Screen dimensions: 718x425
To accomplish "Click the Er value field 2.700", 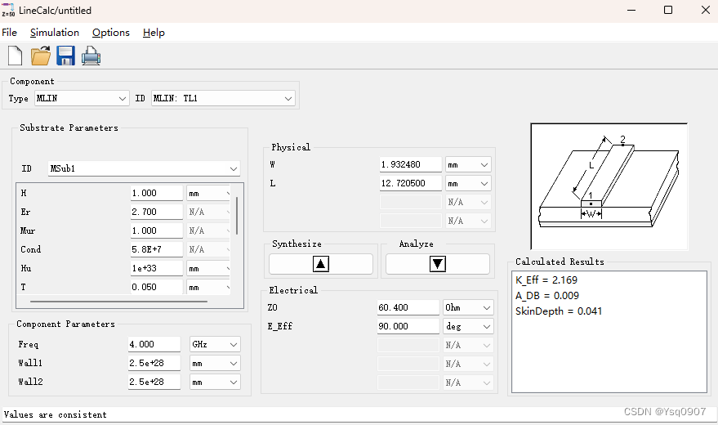I will point(156,212).
